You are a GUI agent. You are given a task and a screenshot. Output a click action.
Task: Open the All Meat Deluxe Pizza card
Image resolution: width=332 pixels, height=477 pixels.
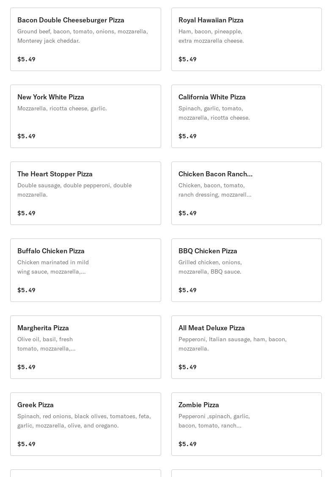click(247, 347)
